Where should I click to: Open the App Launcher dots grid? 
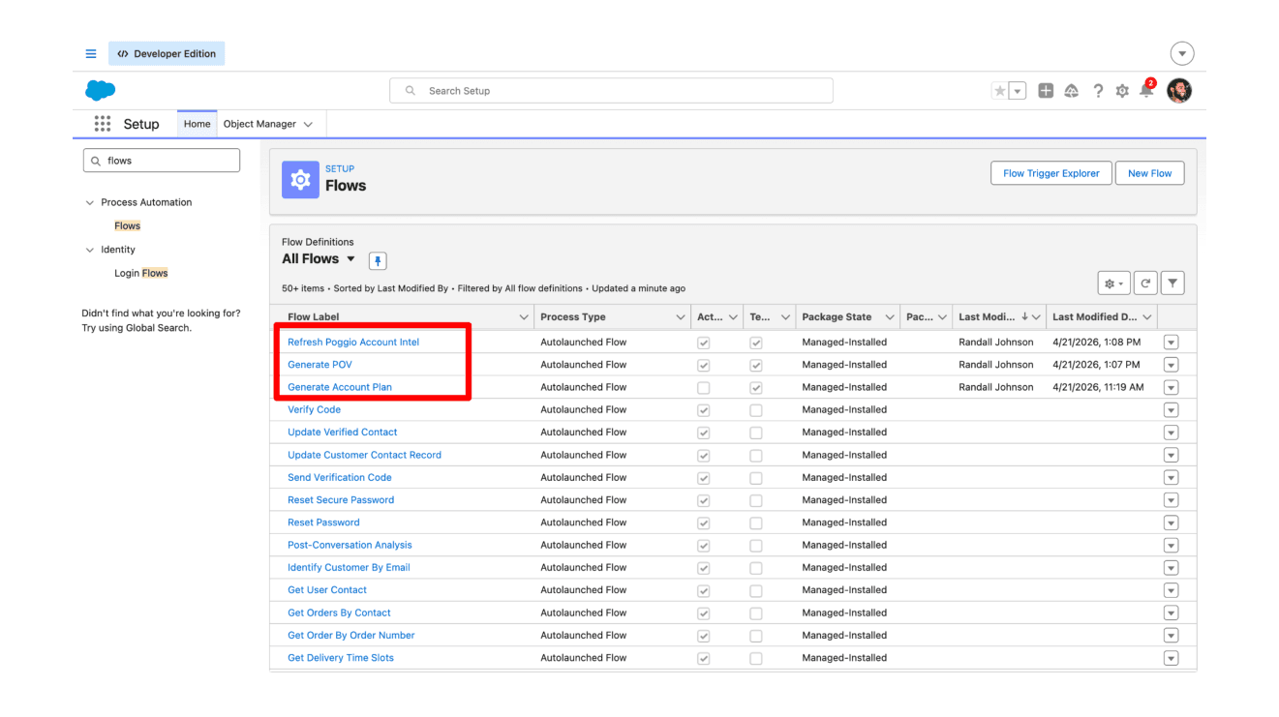102,124
